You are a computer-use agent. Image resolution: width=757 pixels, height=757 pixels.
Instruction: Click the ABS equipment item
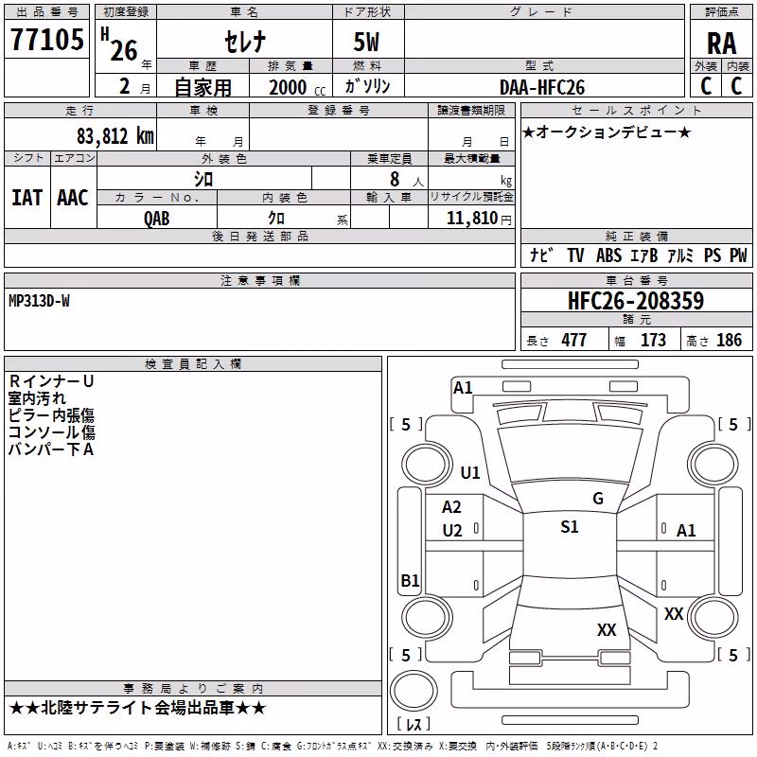click(608, 255)
